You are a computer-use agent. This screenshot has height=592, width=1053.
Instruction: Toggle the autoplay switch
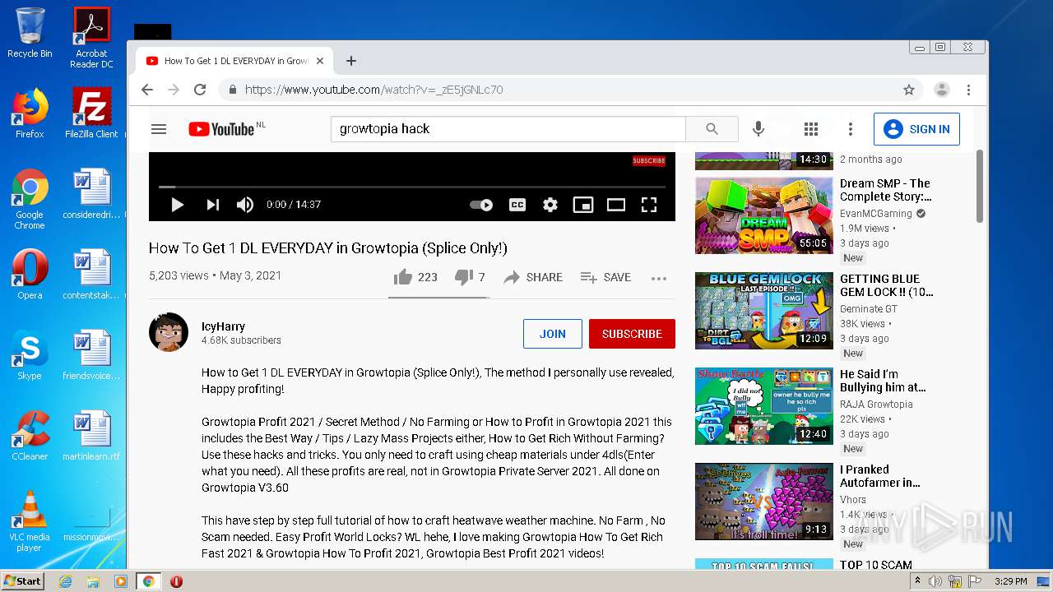tap(481, 205)
